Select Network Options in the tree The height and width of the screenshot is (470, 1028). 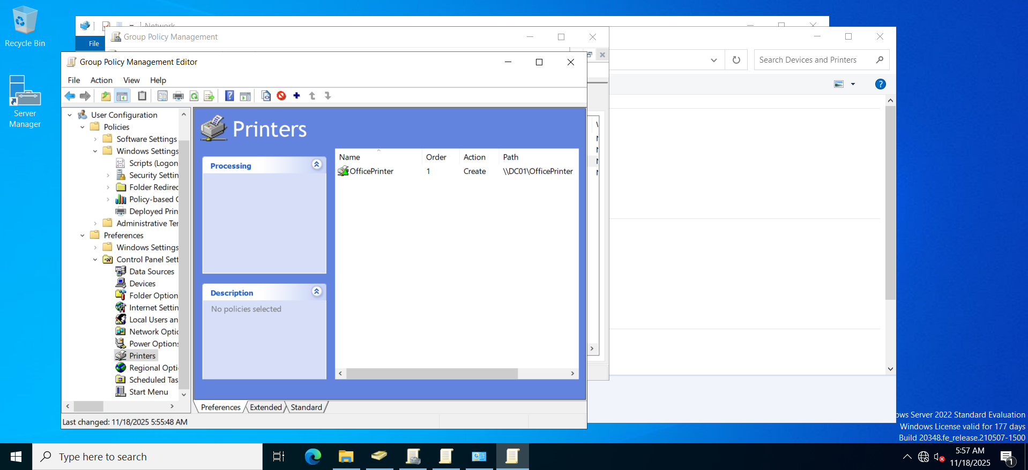point(154,332)
